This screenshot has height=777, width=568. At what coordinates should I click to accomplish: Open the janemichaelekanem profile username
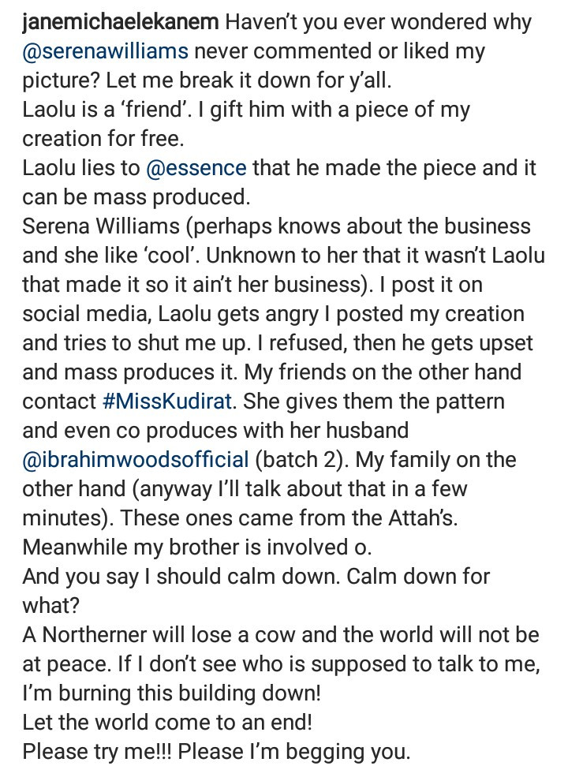pyautogui.click(x=121, y=22)
